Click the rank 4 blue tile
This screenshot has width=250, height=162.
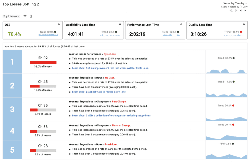pyautogui.click(x=12, y=131)
